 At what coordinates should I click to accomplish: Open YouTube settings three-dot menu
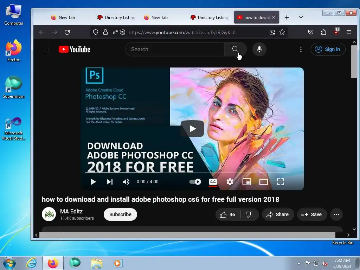(301, 49)
